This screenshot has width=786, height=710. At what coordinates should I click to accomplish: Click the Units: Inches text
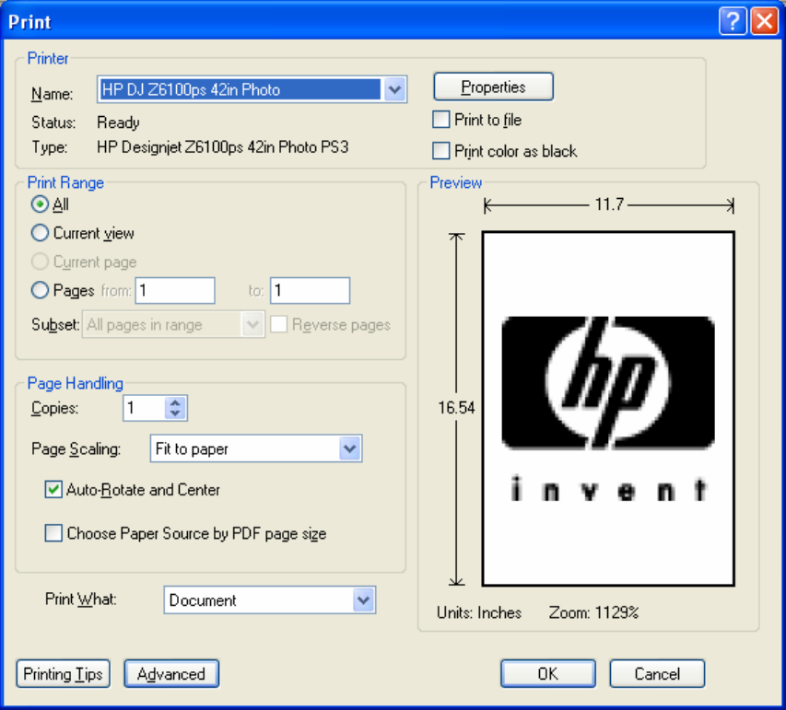point(479,612)
